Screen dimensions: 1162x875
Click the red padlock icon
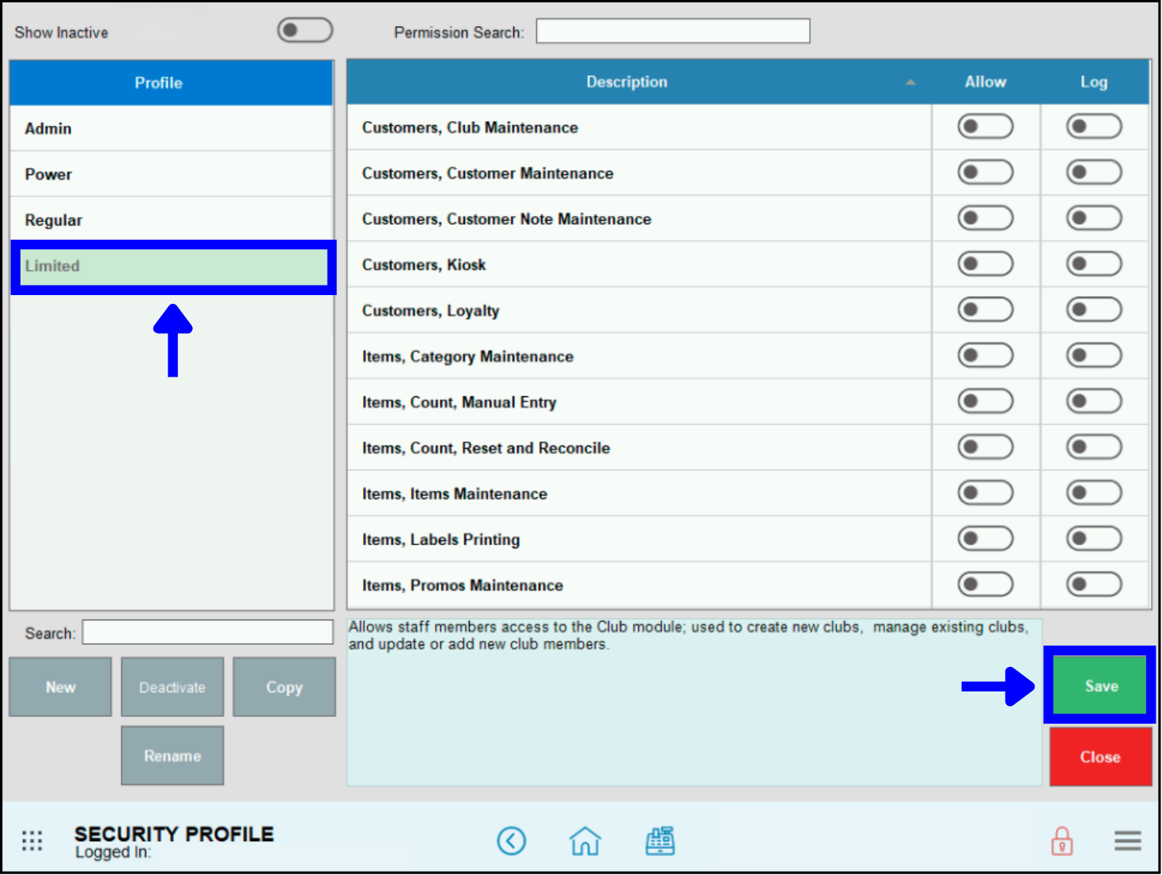(x=1062, y=840)
